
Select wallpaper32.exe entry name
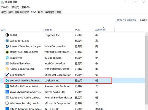[20, 41]
